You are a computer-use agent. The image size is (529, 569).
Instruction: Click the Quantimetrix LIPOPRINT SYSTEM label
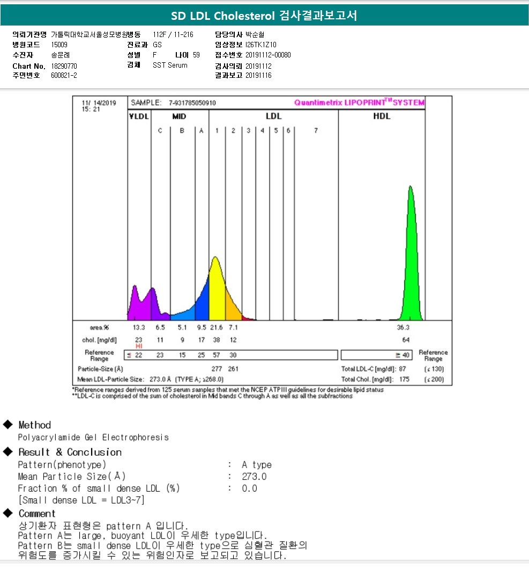(x=359, y=103)
